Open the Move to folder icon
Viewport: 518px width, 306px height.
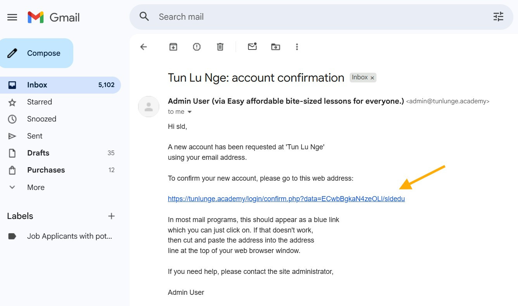pos(276,47)
